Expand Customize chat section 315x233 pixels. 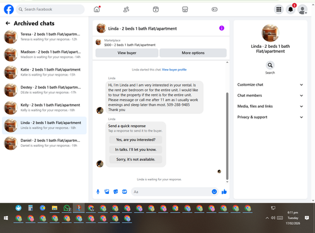tap(270, 84)
